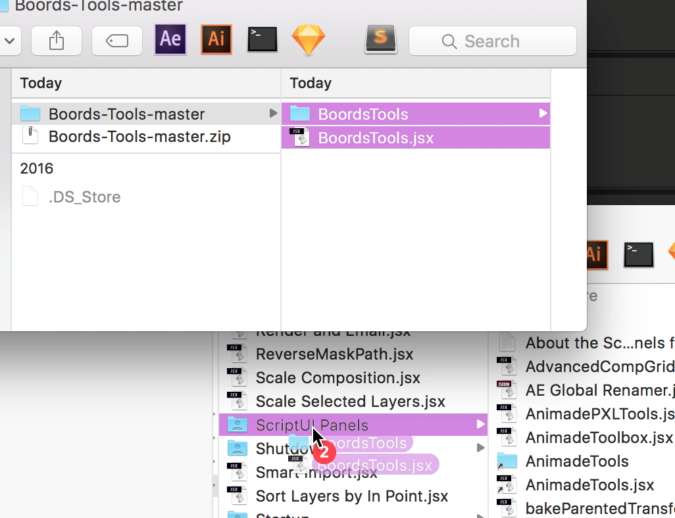
Task: Expand Boords-Tools-master folder arrow
Action: 273,113
